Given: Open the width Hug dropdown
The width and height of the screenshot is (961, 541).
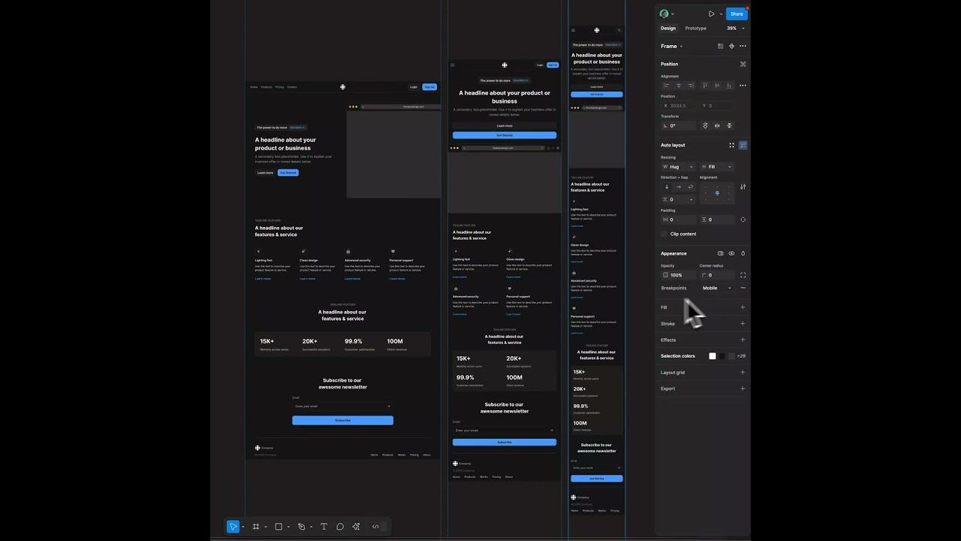Looking at the screenshot, I should (x=679, y=167).
